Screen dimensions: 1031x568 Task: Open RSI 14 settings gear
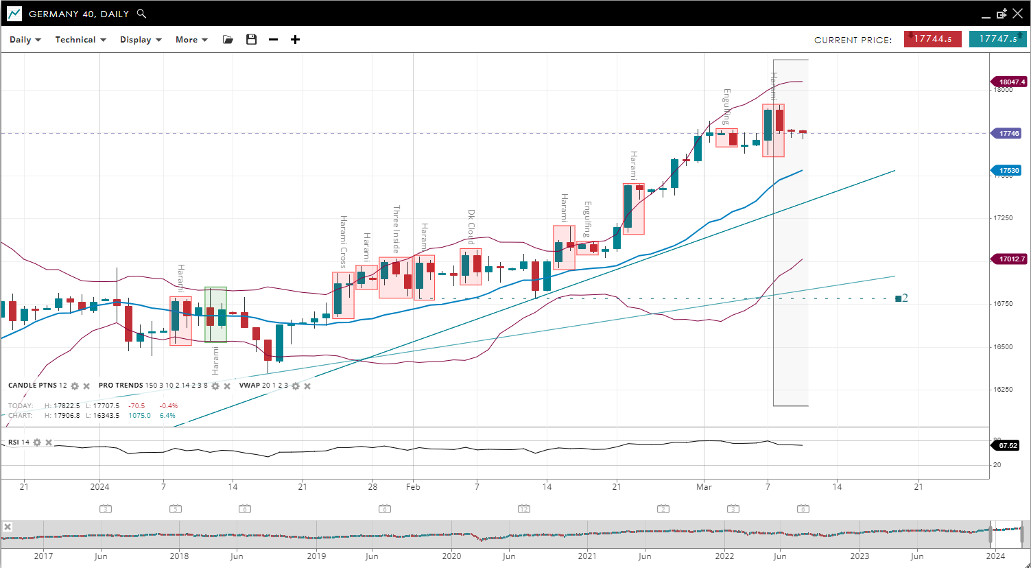pos(37,442)
